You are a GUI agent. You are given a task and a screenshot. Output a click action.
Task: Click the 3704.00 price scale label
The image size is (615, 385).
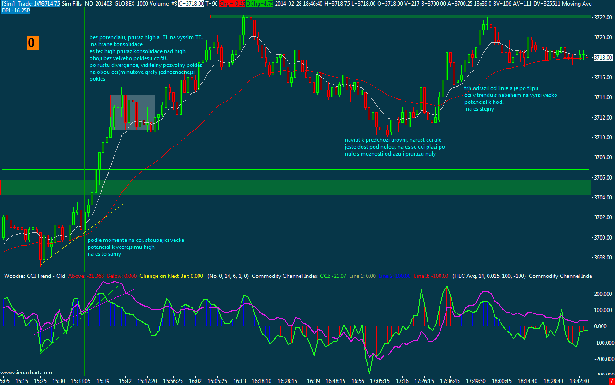point(603,198)
